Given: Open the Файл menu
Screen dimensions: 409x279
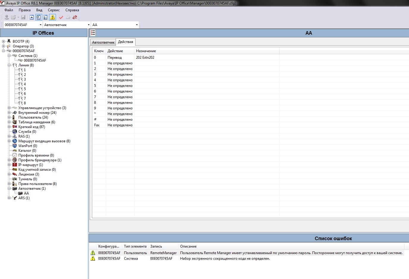Looking at the screenshot, I should pyautogui.click(x=9, y=10).
